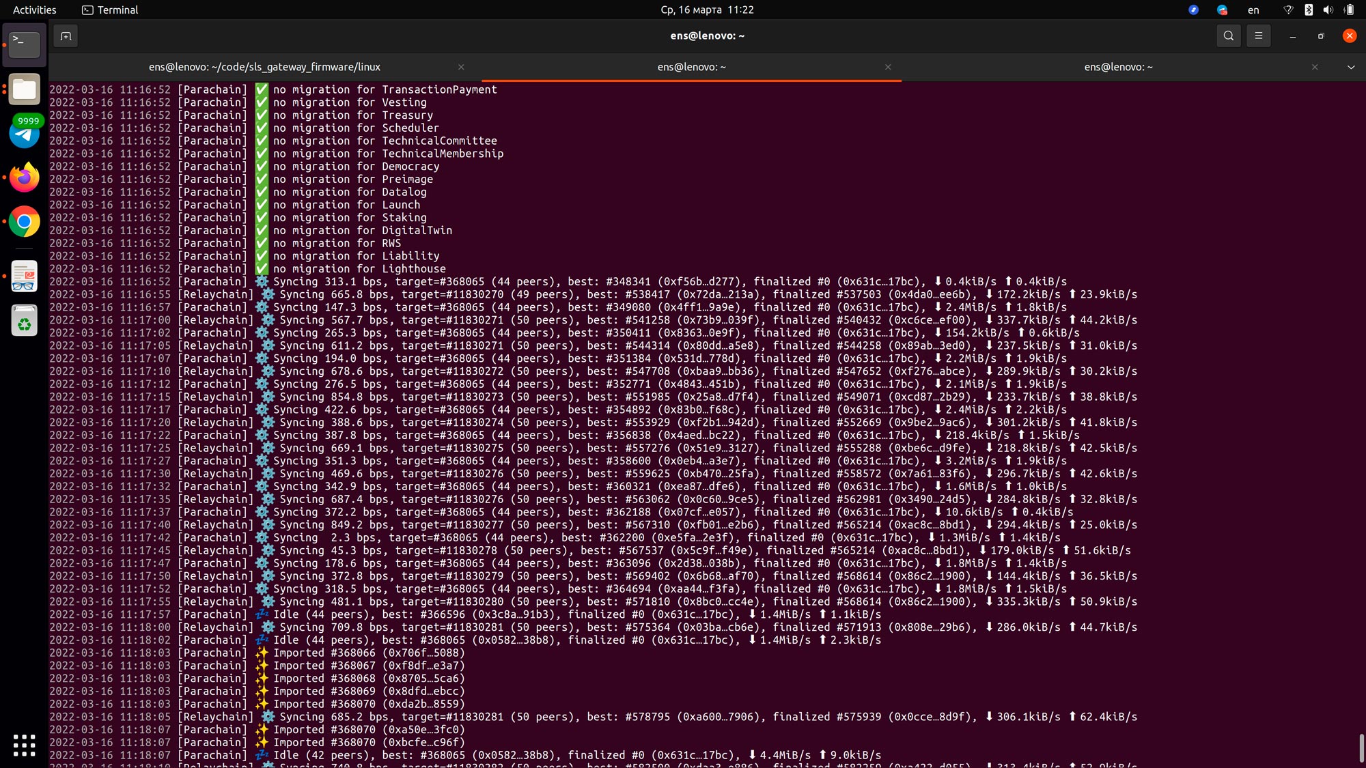
Task: Expand the tab list chevron
Action: [x=1350, y=67]
